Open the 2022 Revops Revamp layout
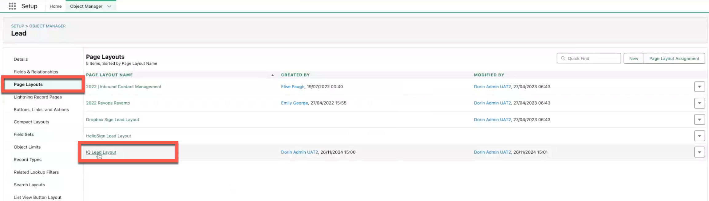This screenshot has width=709, height=201. (x=108, y=103)
